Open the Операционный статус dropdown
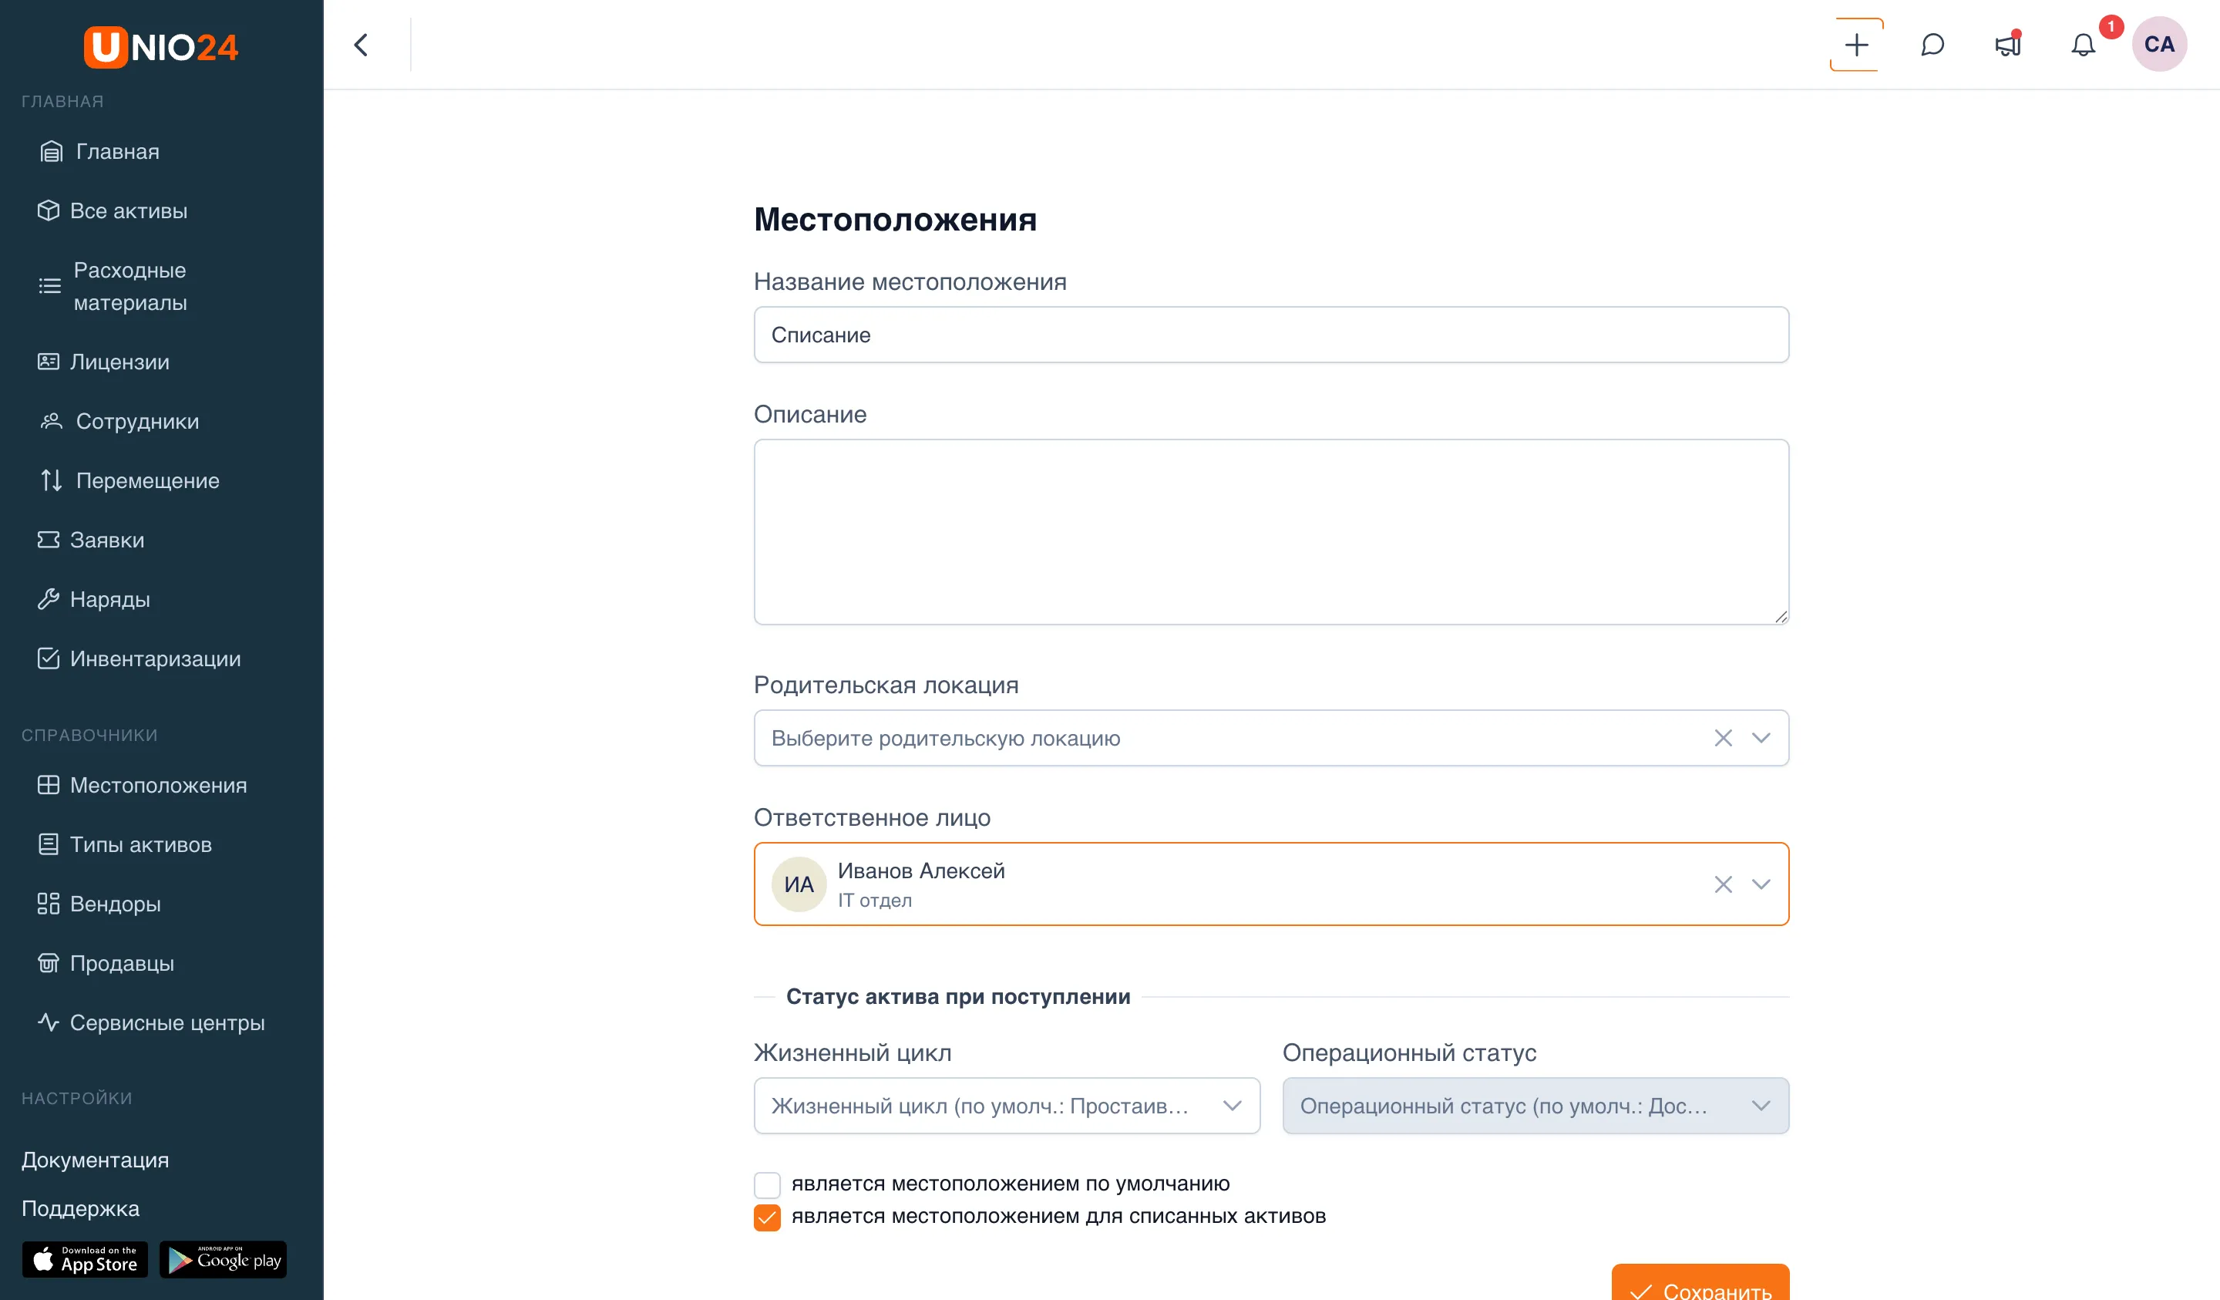The height and width of the screenshot is (1300, 2220). [x=1535, y=1105]
